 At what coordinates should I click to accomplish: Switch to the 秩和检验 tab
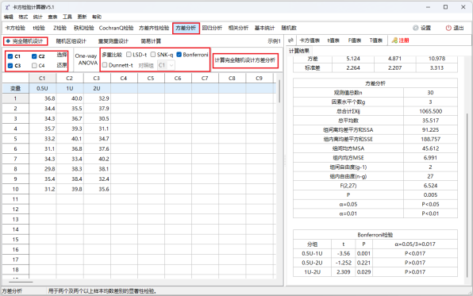(x=84, y=28)
